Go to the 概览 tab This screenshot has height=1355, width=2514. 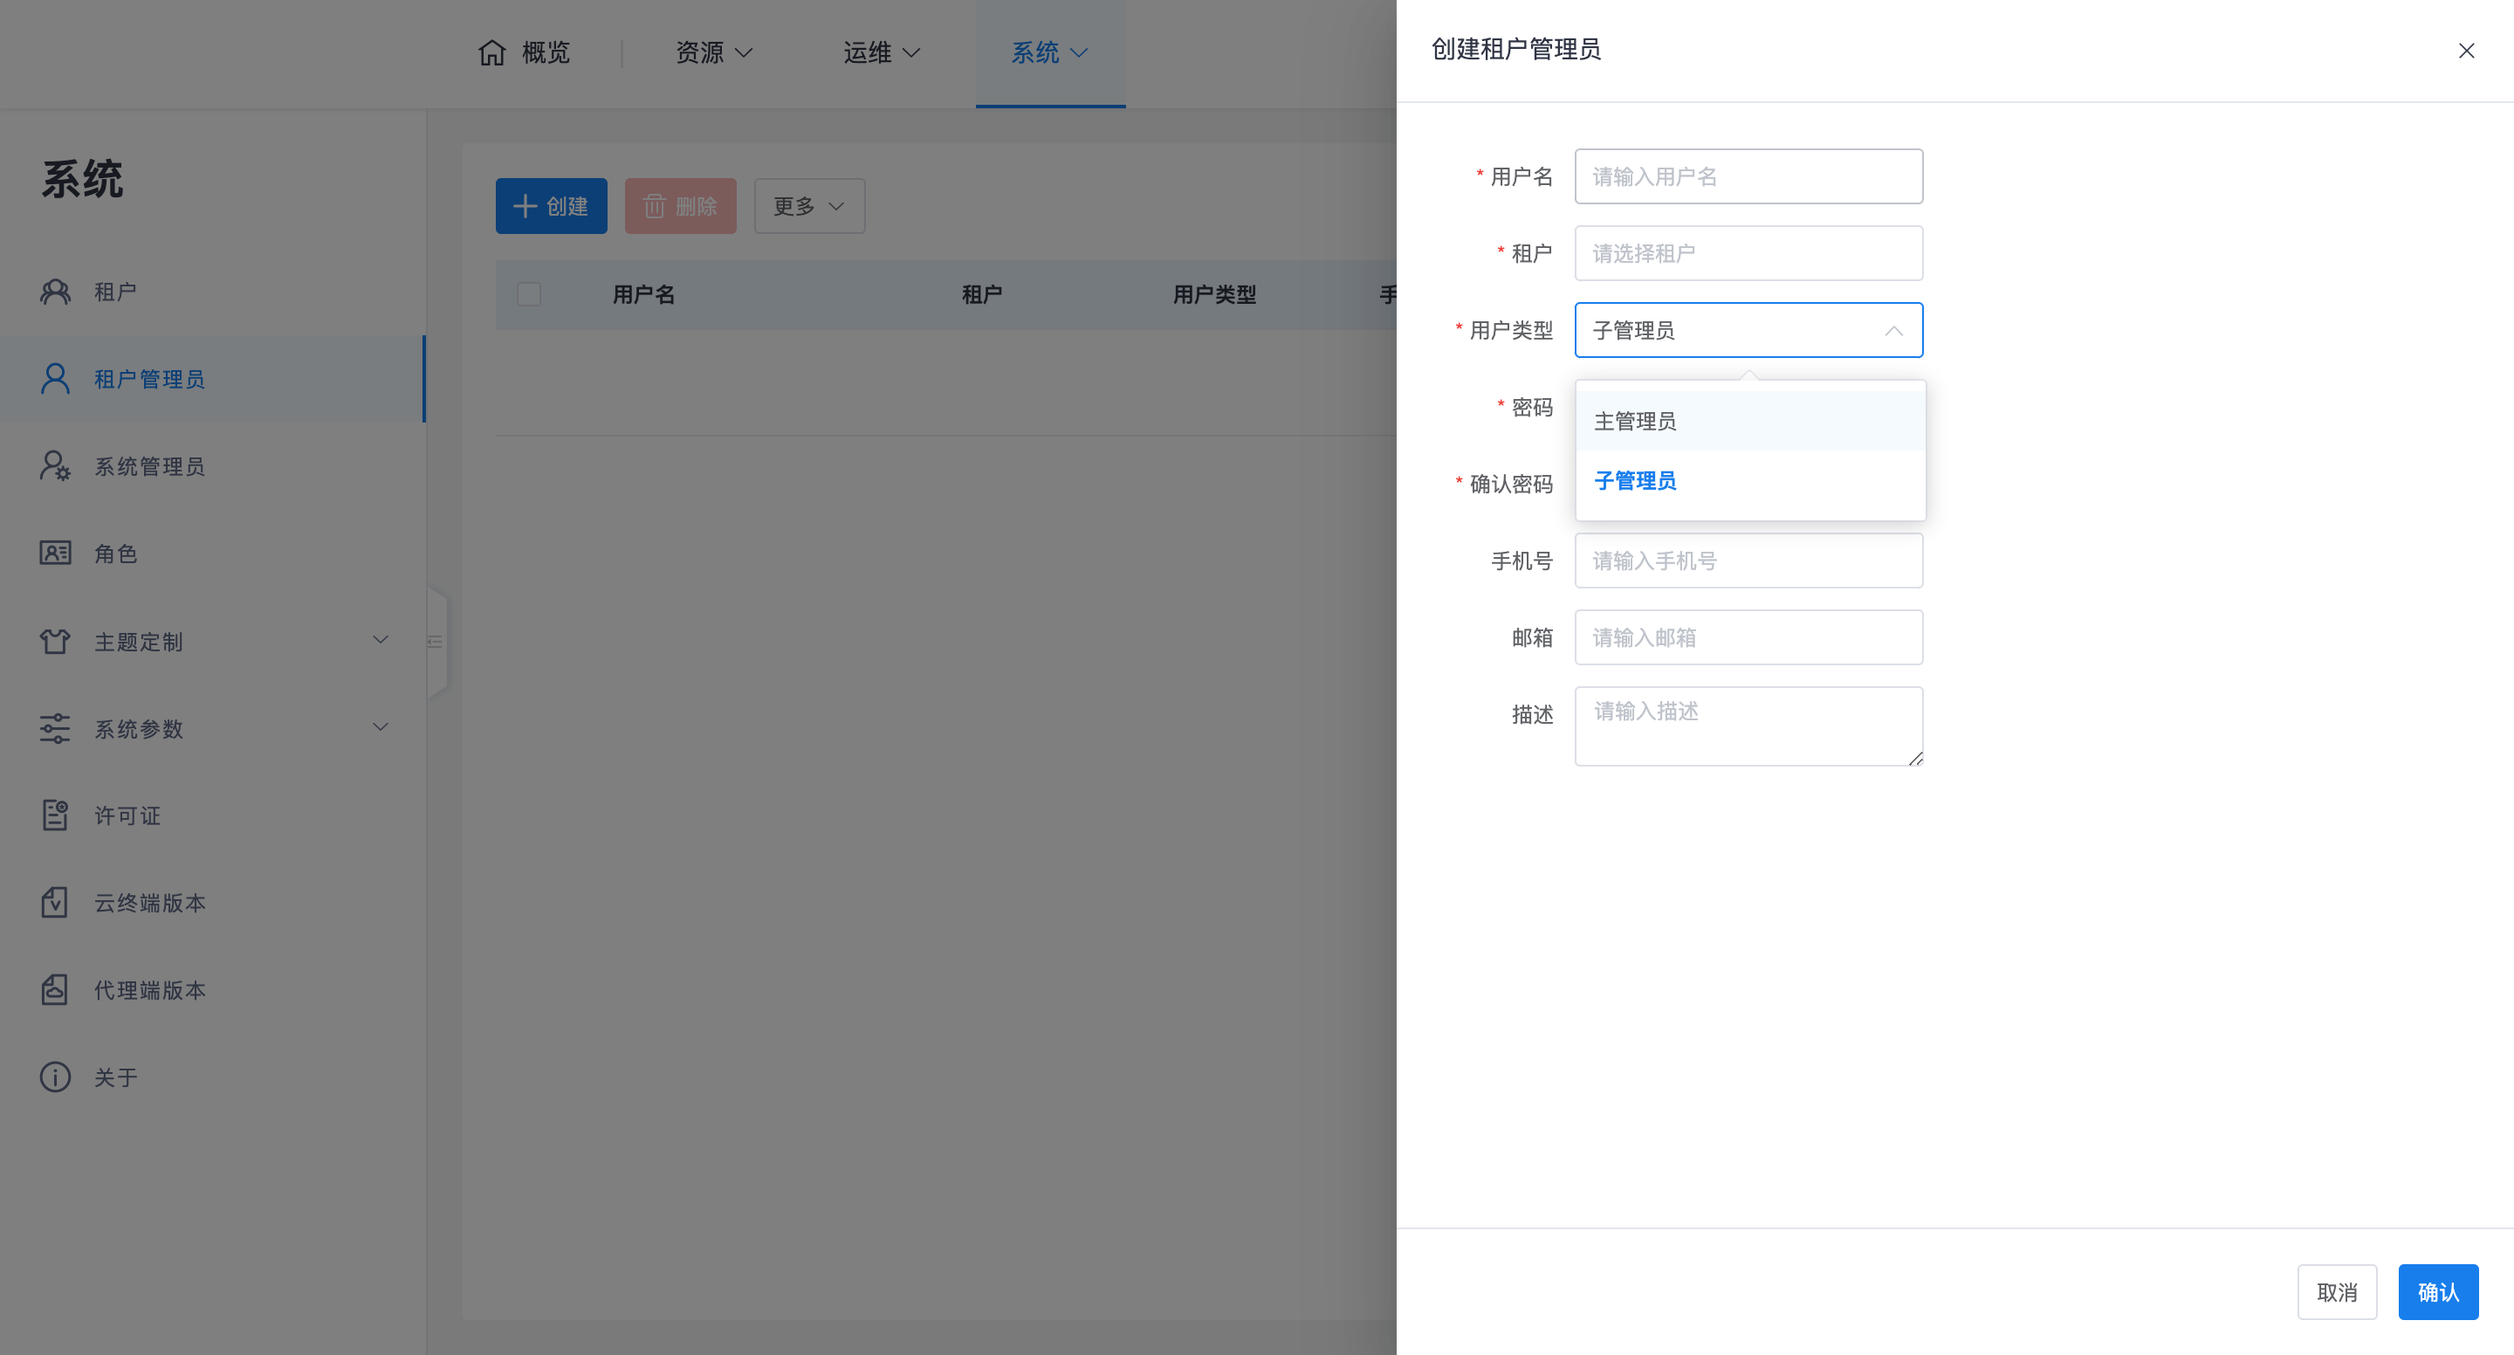524,52
